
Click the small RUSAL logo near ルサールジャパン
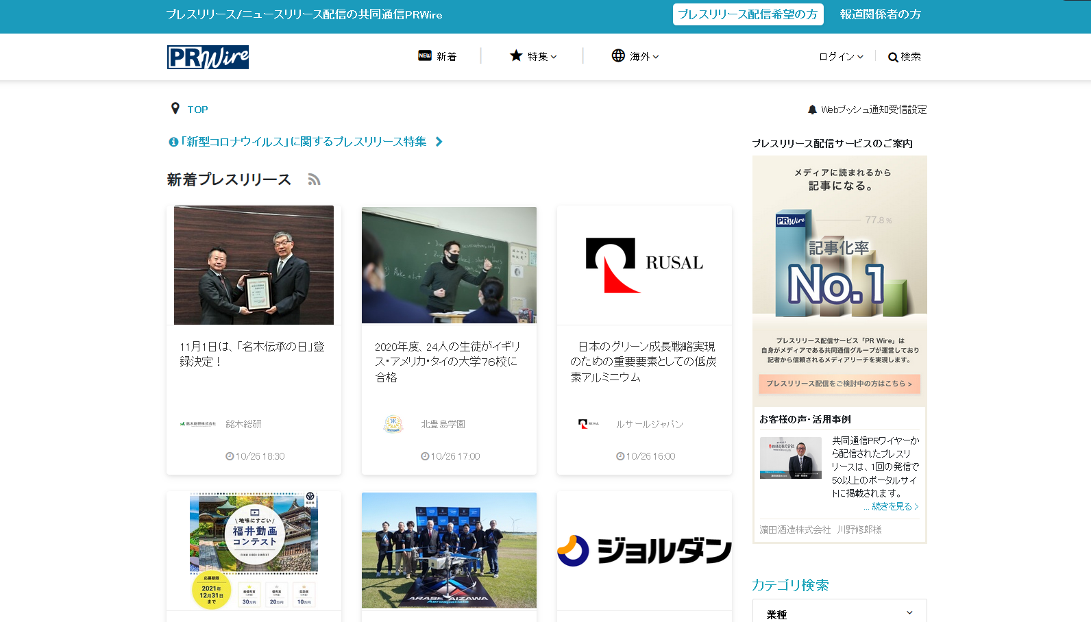[x=589, y=424]
